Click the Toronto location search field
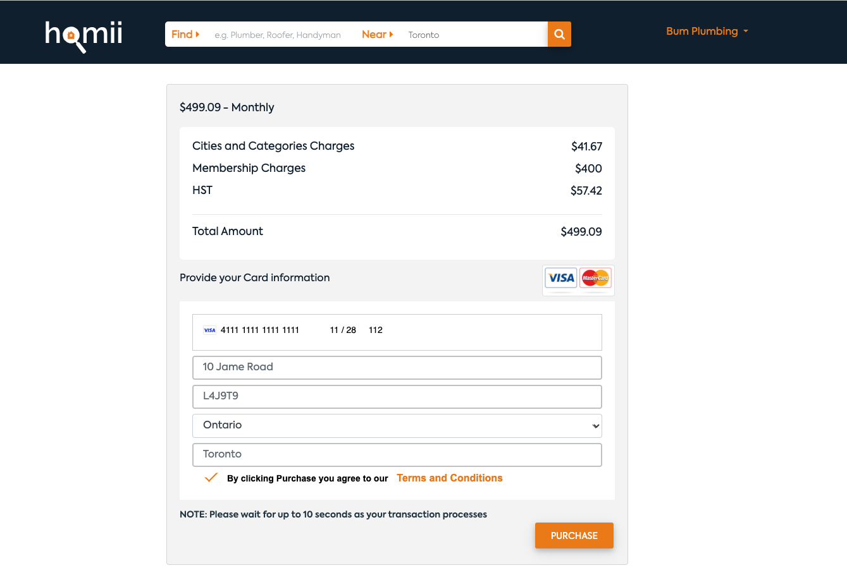The width and height of the screenshot is (847, 575). coord(474,35)
